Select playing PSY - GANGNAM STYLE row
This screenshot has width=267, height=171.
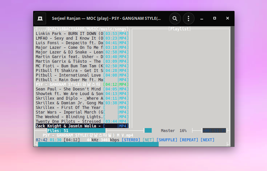point(82,85)
